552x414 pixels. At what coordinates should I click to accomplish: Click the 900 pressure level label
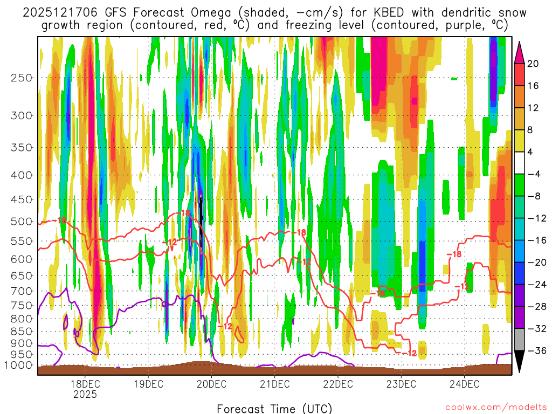point(22,343)
